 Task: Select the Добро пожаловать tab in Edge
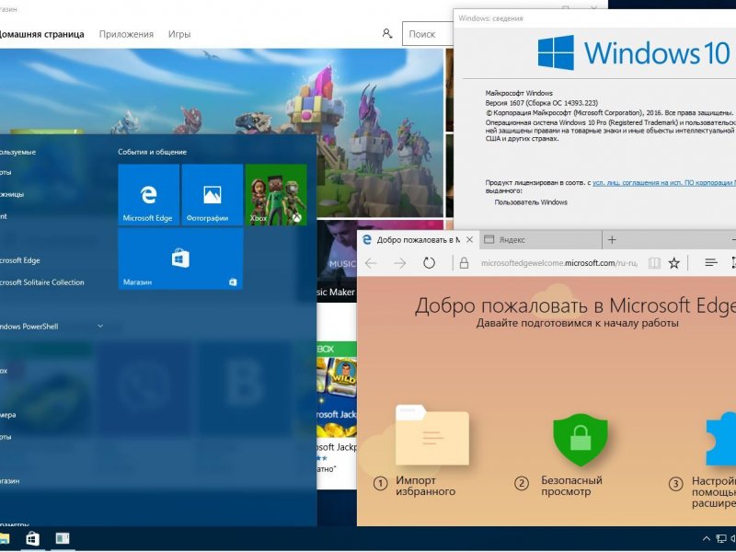point(418,240)
